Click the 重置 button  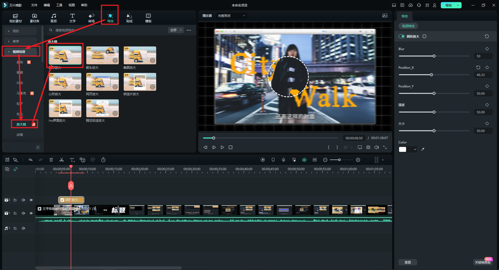408,262
